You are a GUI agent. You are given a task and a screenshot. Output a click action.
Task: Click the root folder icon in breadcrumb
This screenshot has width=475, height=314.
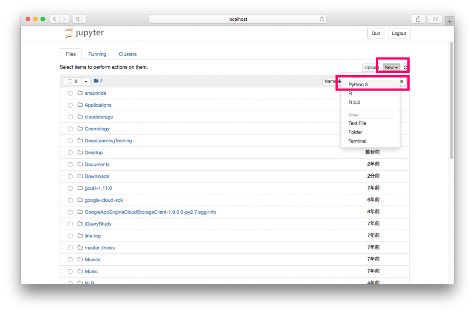point(96,81)
